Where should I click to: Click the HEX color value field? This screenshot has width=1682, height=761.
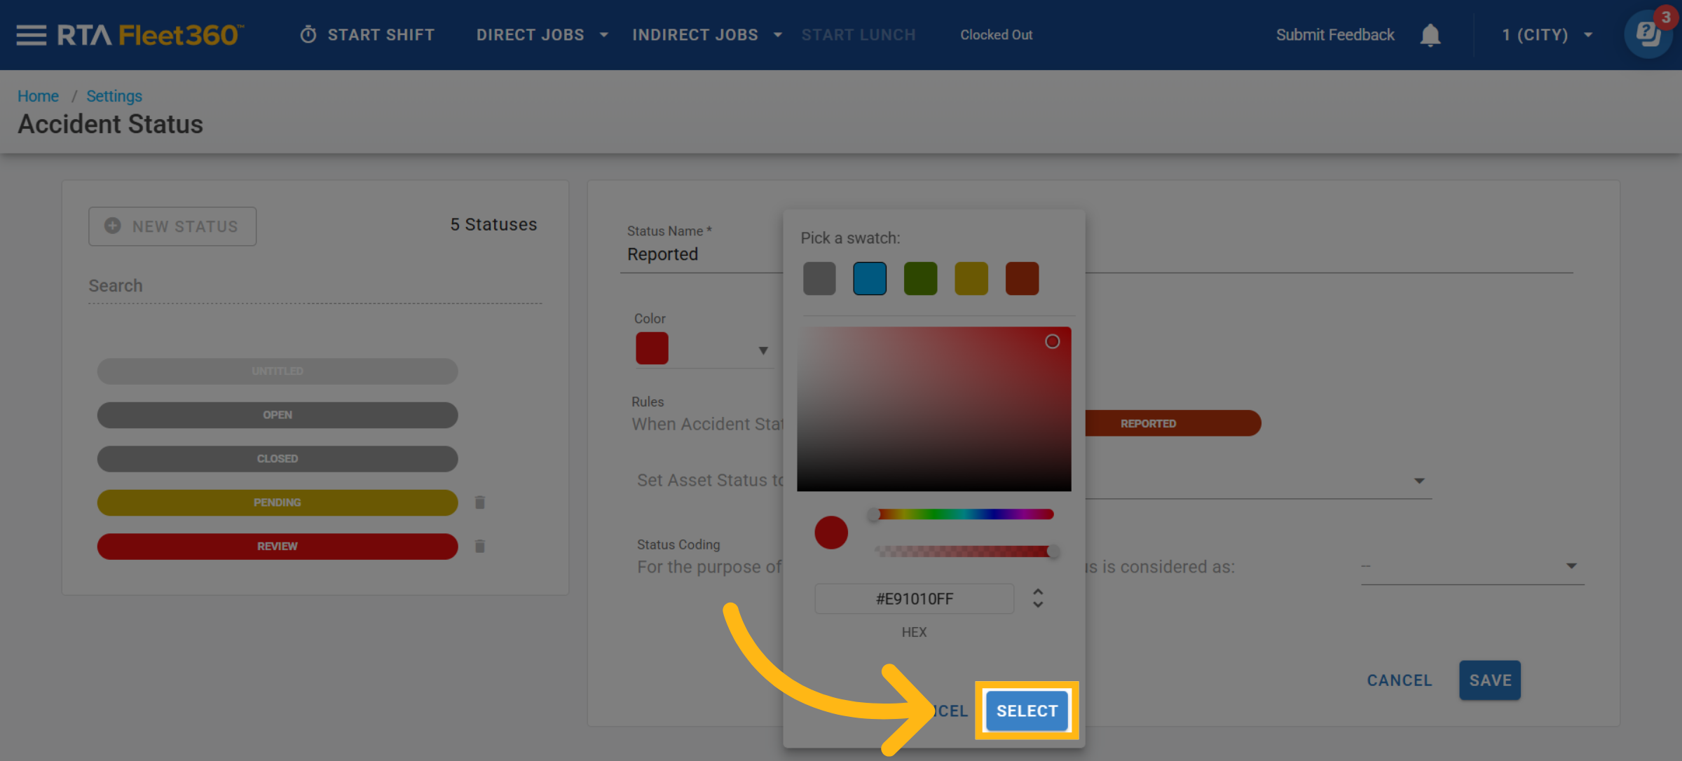914,598
